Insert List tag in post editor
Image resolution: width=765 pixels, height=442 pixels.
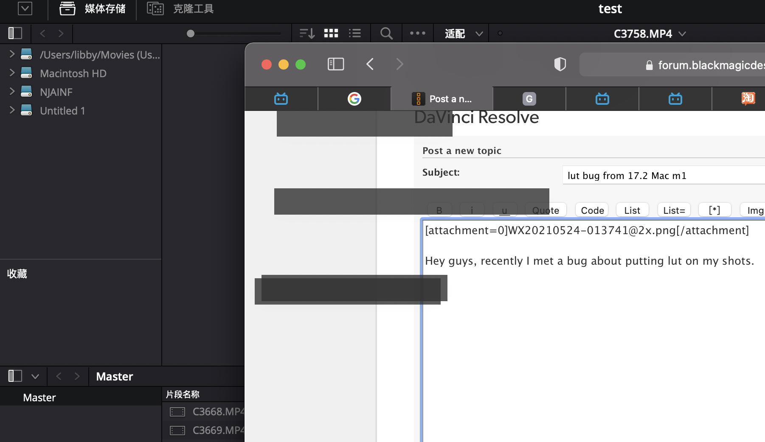(x=632, y=210)
